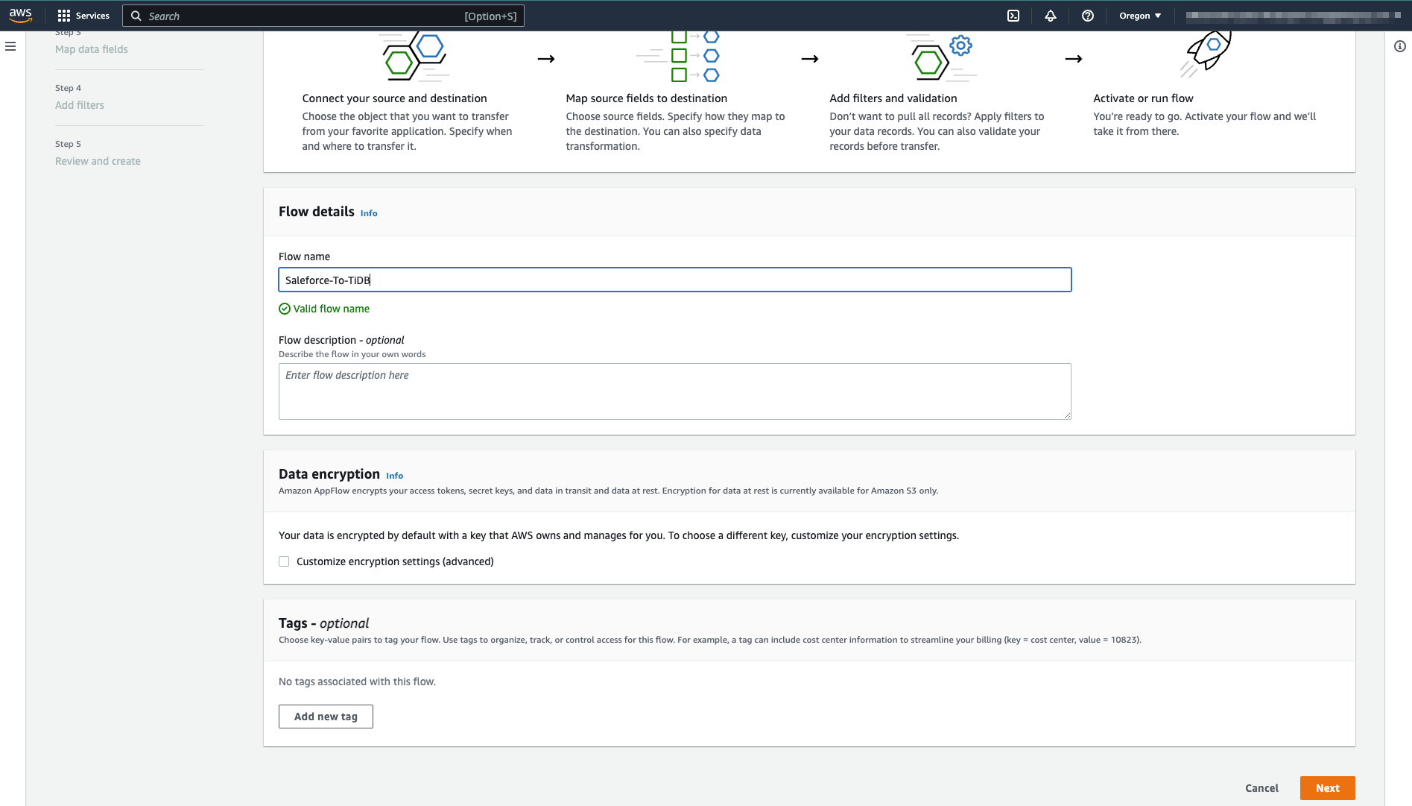Screen dimensions: 1412x806
Task: Click the AWS logo home icon
Action: (20, 15)
